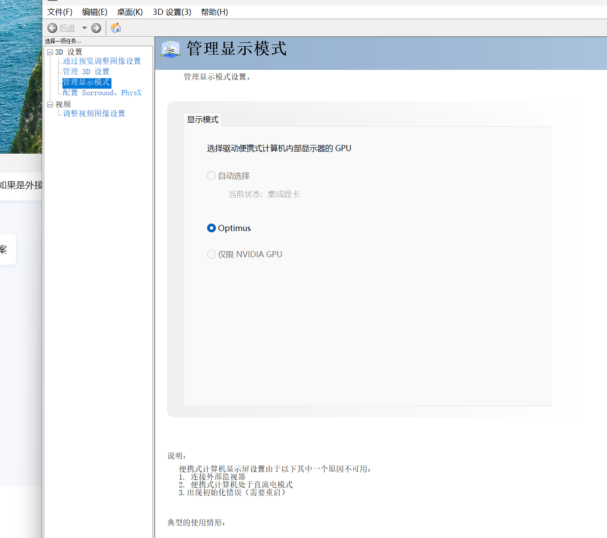Viewport: 607px width, 538px height.
Task: Select the 仅限 NVIDIA GPU radio button
Action: [212, 254]
